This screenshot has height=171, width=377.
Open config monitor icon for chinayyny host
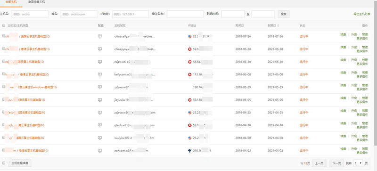click(100, 49)
